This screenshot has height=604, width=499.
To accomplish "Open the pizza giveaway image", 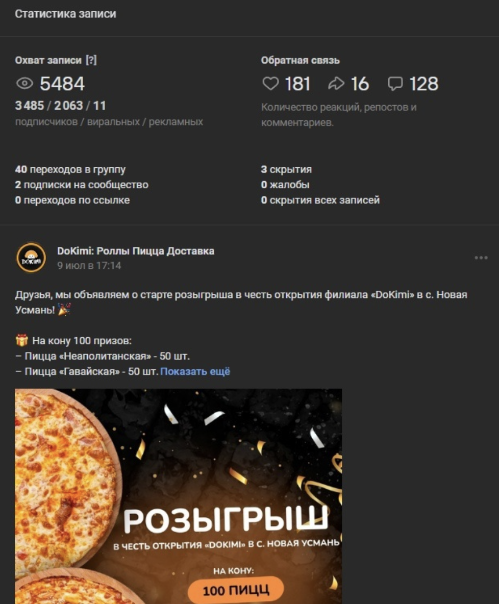I will [x=179, y=496].
